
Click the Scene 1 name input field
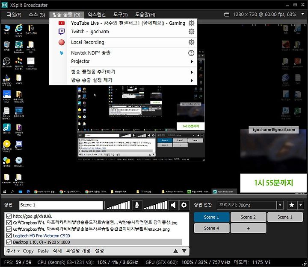click(x=61, y=205)
